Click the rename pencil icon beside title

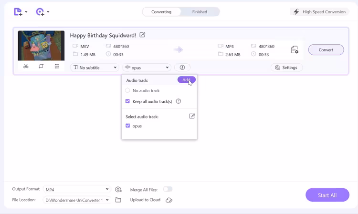pyautogui.click(x=142, y=35)
